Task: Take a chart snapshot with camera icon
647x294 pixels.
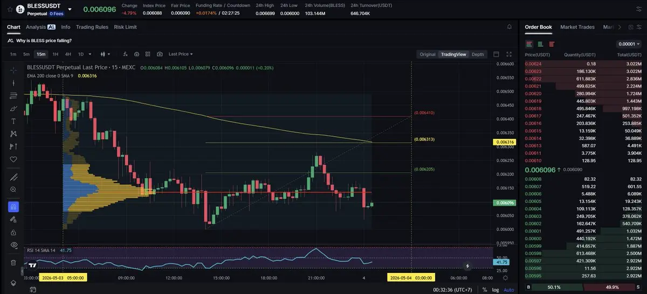Action: click(160, 54)
